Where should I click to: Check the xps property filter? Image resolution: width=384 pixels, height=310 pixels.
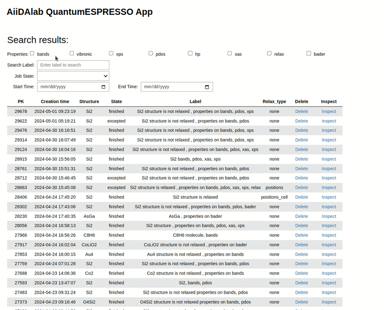point(111,53)
